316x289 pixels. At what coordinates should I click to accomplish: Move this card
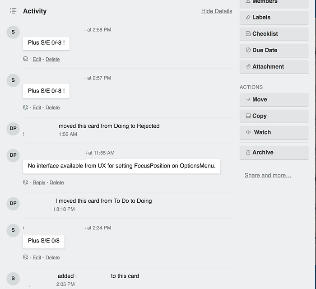[274, 100]
